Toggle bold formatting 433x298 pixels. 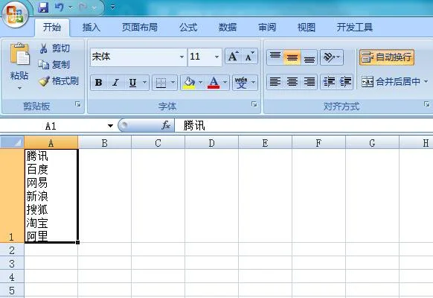[x=99, y=83]
